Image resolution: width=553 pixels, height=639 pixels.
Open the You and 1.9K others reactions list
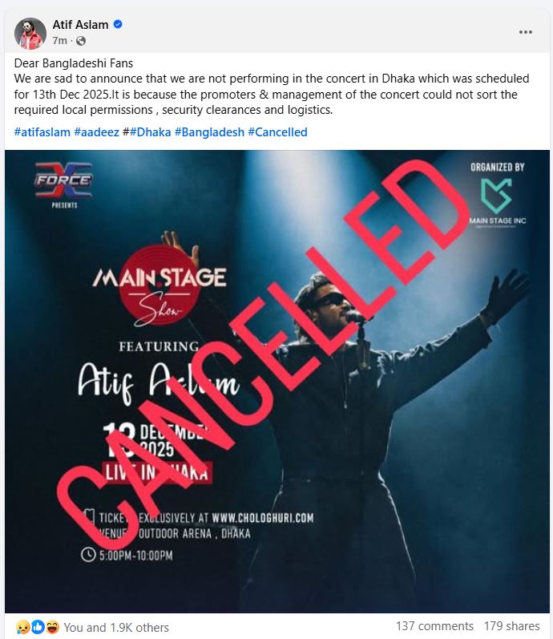click(116, 627)
